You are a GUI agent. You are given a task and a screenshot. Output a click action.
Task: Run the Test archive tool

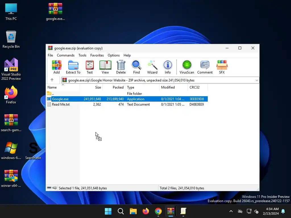click(90, 67)
